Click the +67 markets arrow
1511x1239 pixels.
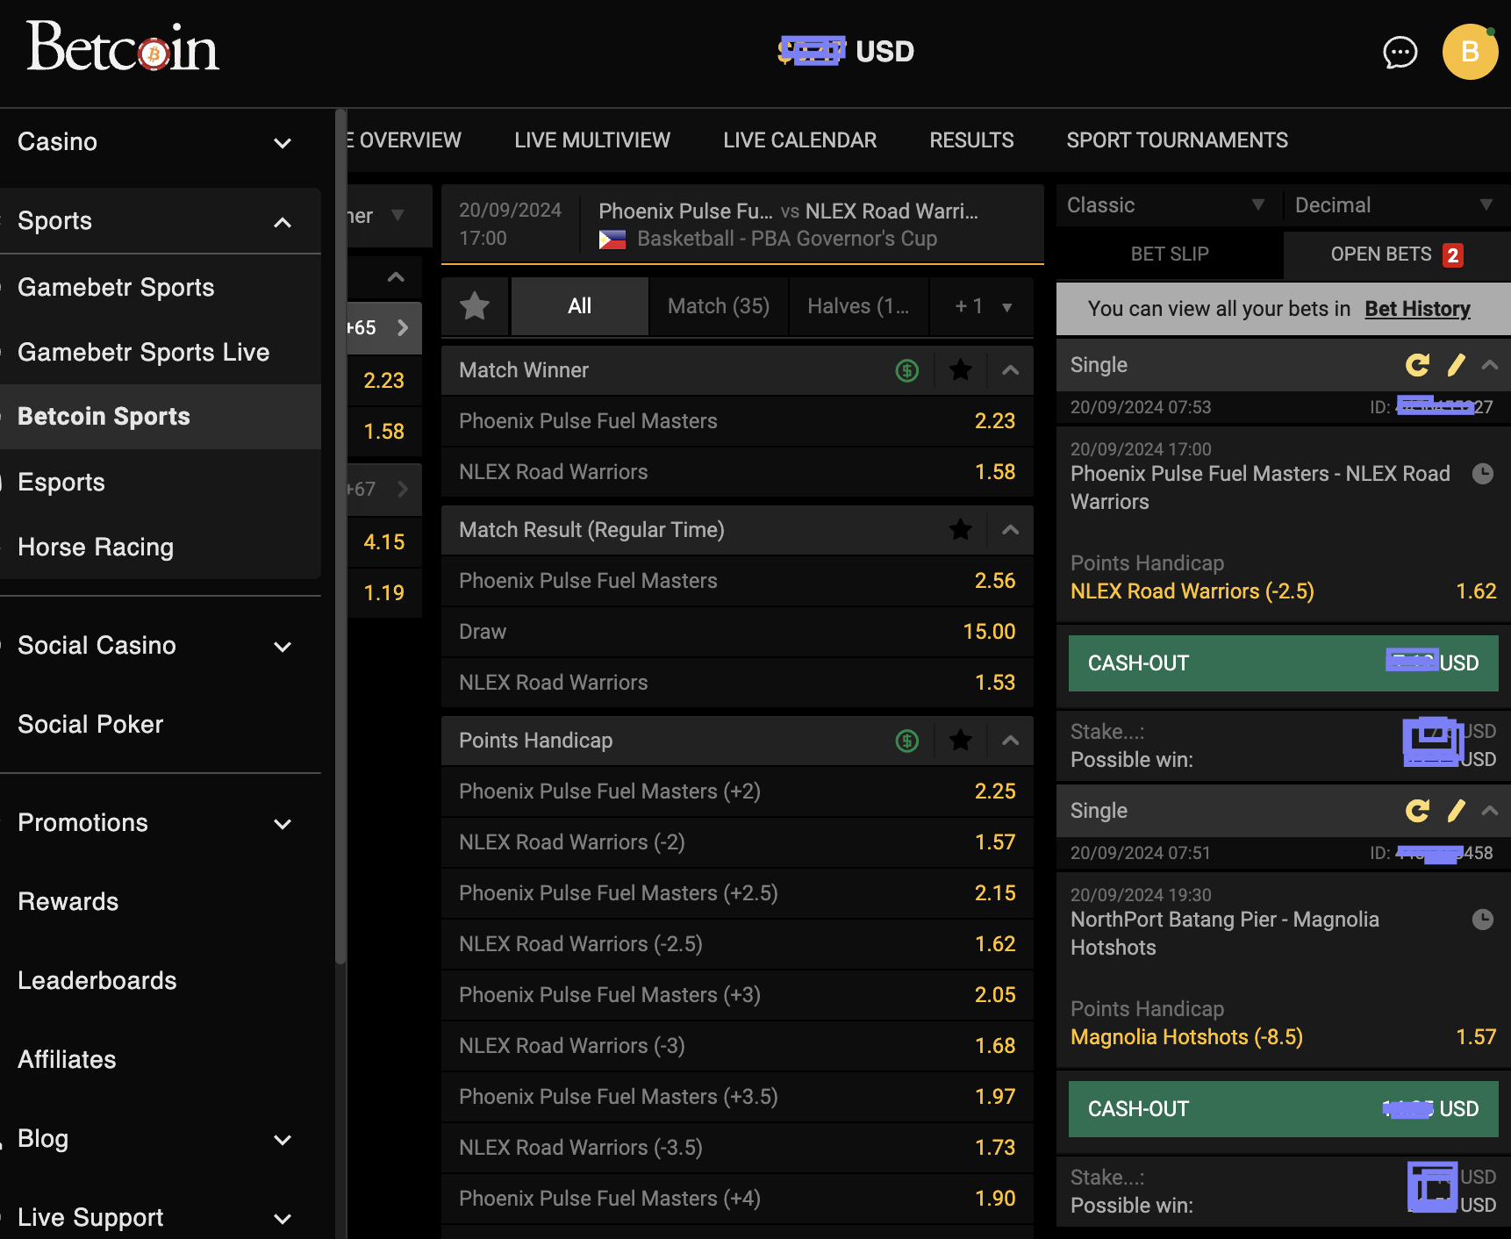click(403, 489)
